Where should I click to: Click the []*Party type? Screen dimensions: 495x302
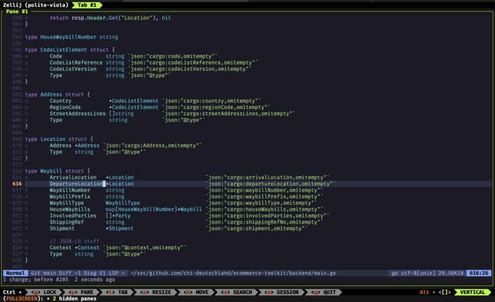coord(118,215)
